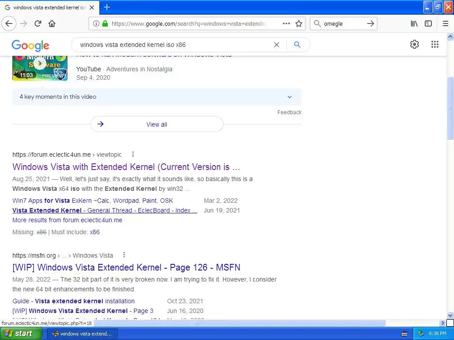Screen dimensions: 454x340
Task: Click horizontal scrollbar right arrow
Action: coord(443,323)
